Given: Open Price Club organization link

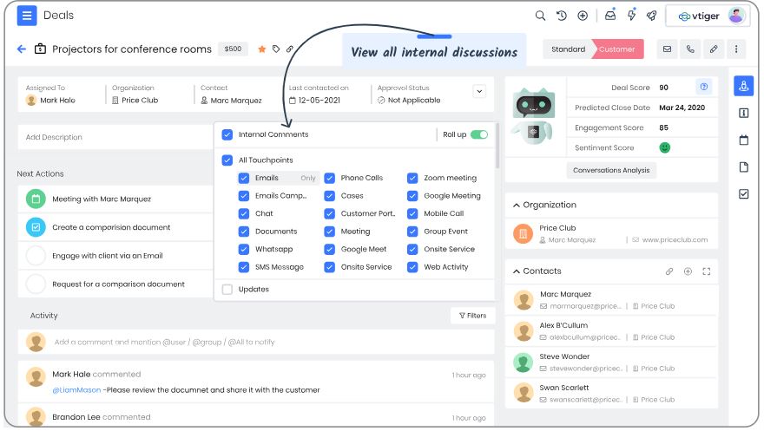Looking at the screenshot, I should tap(557, 228).
